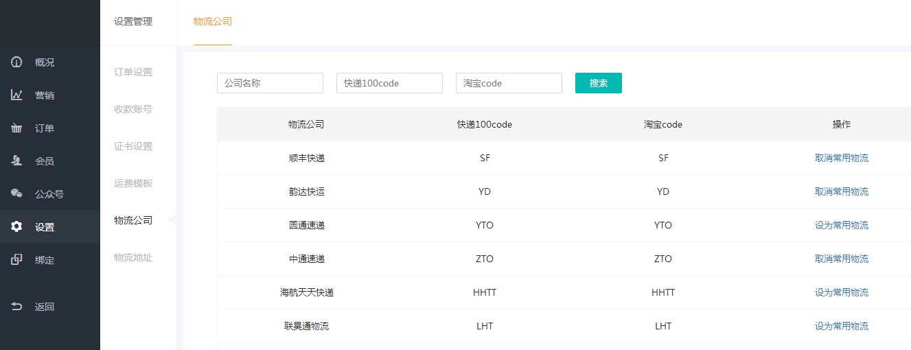Click 设为常用物流 for 圆通速递

click(841, 225)
